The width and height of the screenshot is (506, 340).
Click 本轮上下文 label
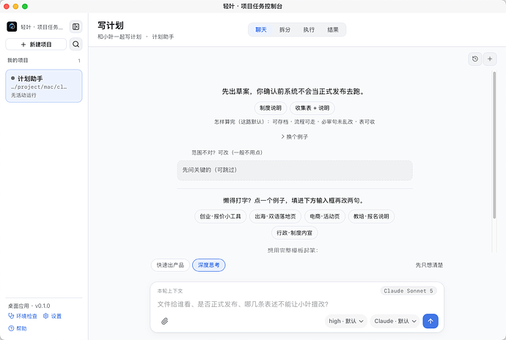[169, 291]
